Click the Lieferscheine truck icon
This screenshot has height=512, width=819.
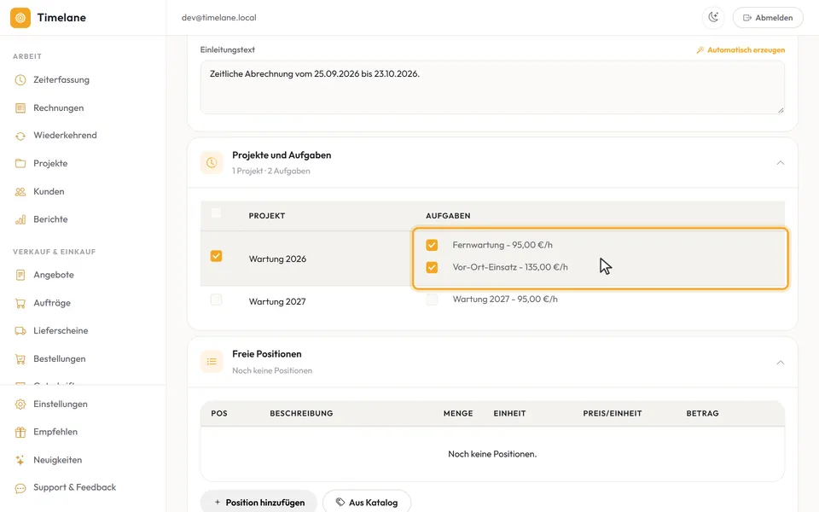point(20,331)
